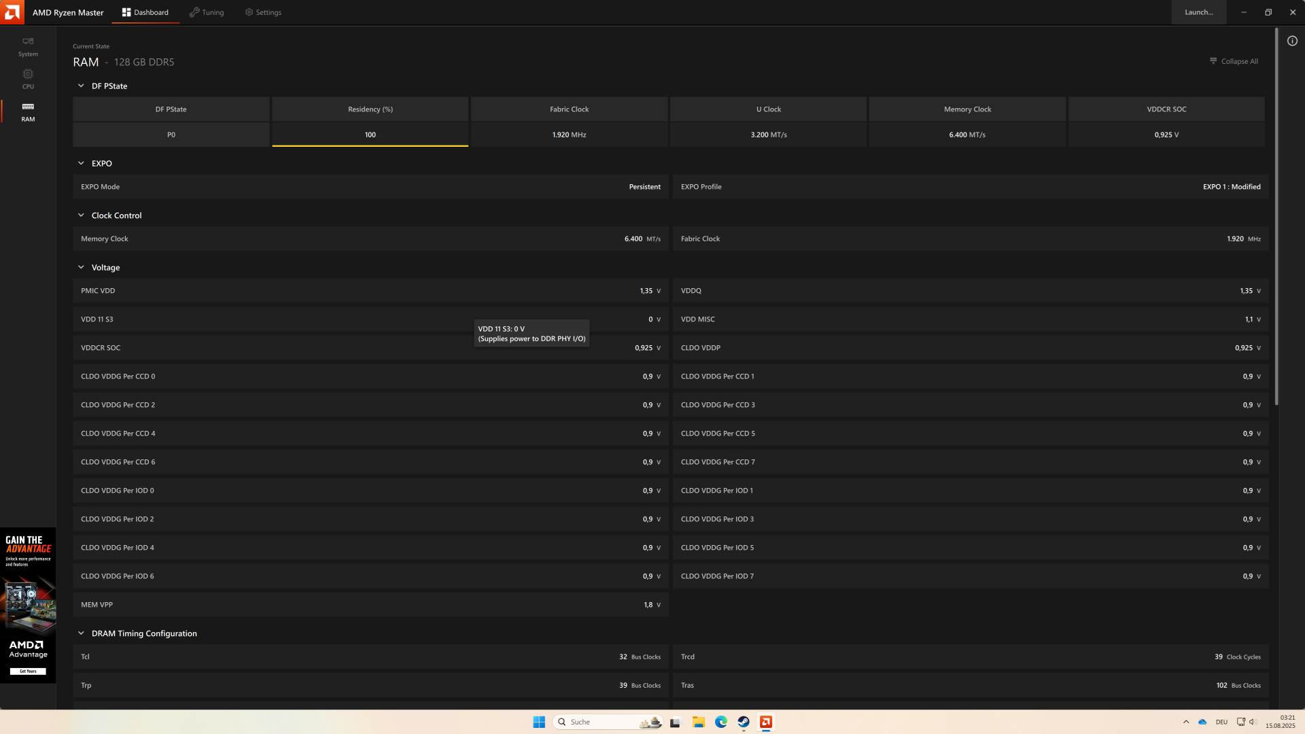Click the AMD logo icon at top-left
Screen dimensions: 1305x734
(x=12, y=12)
